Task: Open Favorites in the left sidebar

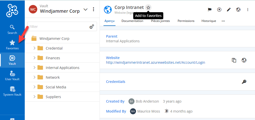Action: [x=12, y=45]
